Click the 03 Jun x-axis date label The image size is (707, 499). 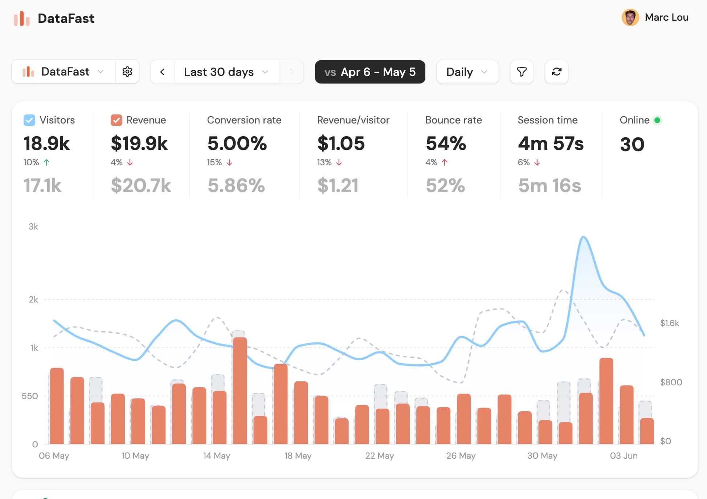[x=624, y=456]
